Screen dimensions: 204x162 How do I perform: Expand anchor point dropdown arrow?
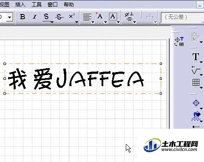105,22
